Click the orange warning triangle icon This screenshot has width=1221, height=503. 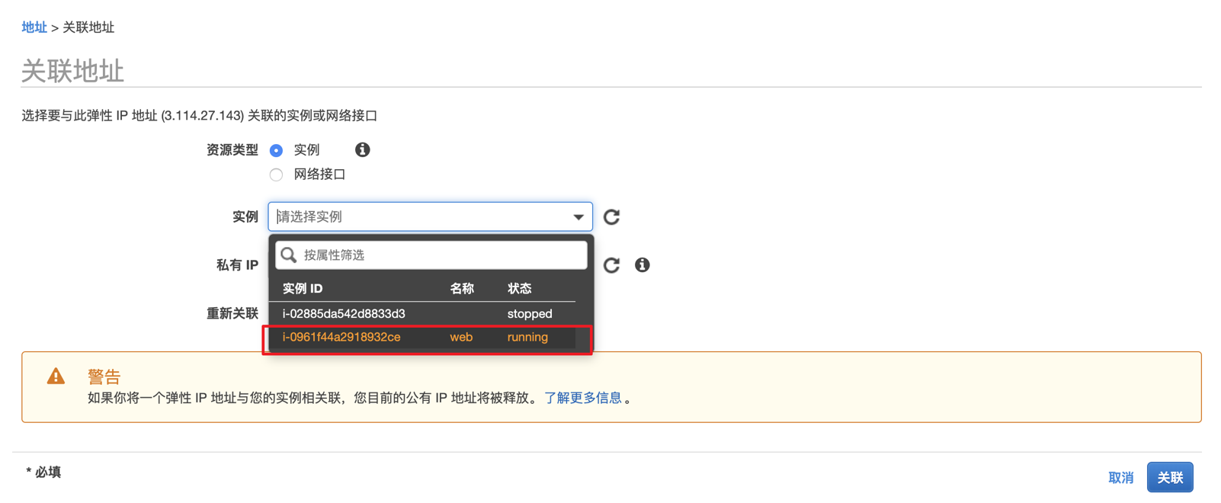tap(56, 376)
